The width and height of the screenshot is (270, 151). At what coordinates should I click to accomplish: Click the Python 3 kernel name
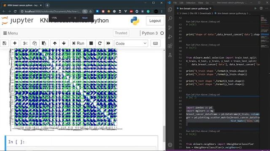point(150,33)
